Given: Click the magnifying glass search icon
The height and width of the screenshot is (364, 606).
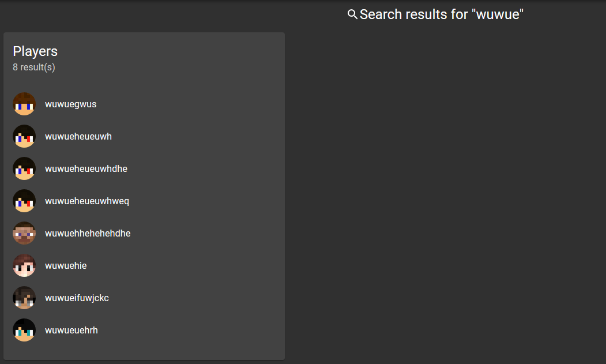Looking at the screenshot, I should (352, 14).
